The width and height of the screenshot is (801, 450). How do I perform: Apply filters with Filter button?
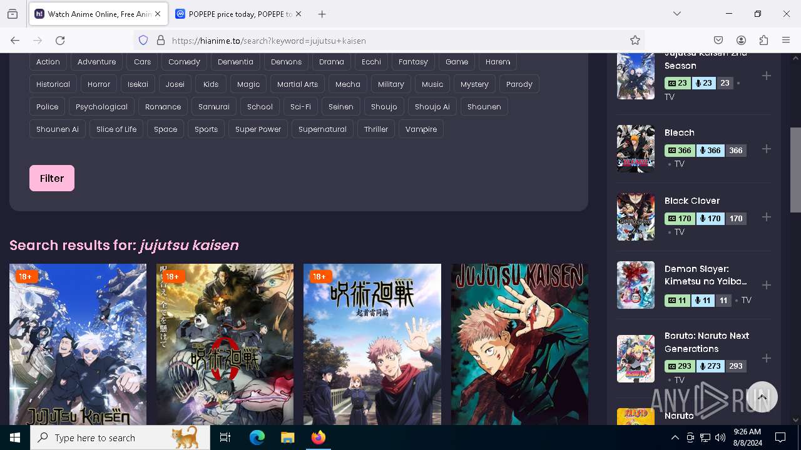52,178
